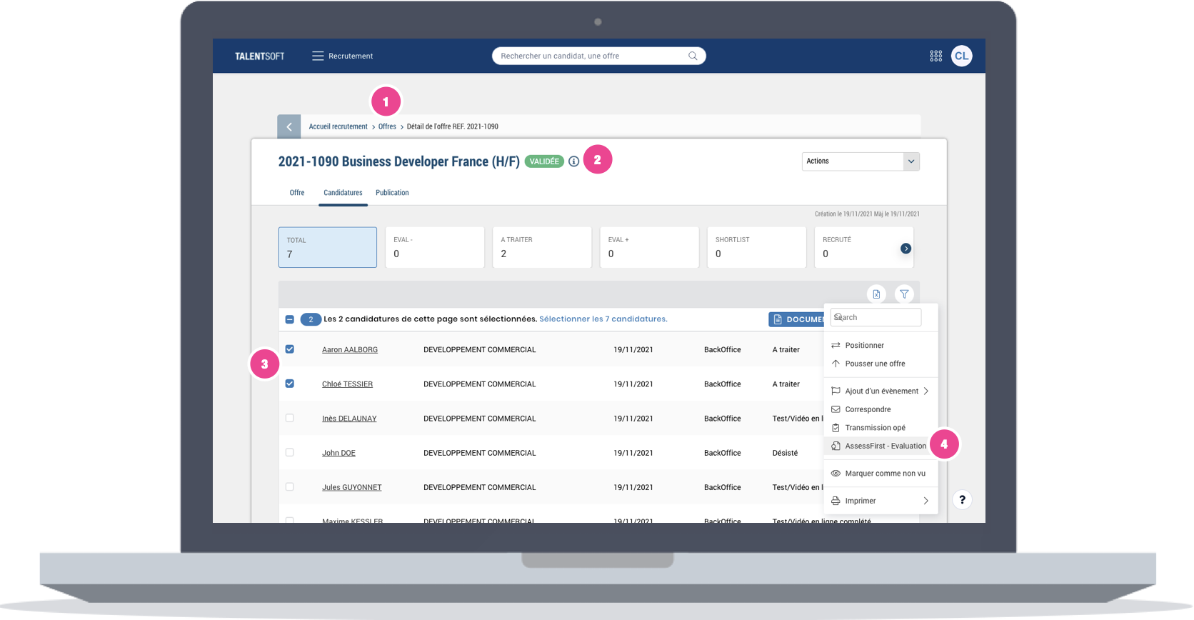Open the filter funnel icon
Viewport: 1194px width, 620px height.
[x=904, y=294]
